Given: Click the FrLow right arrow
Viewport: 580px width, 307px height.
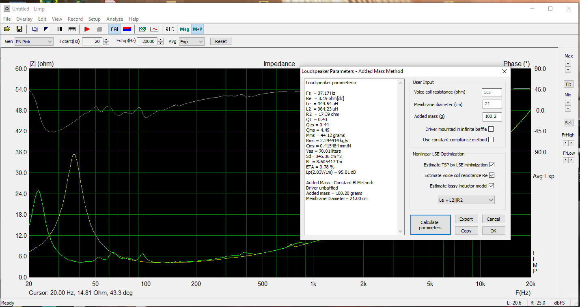Looking at the screenshot, I should [x=571, y=160].
